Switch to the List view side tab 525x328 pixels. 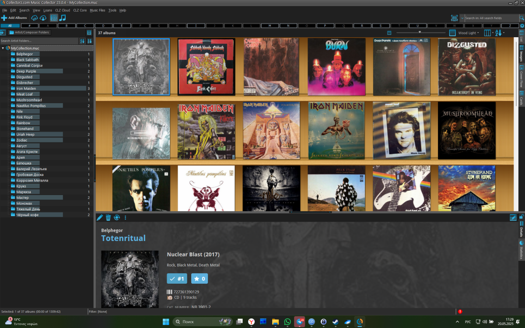point(521,37)
